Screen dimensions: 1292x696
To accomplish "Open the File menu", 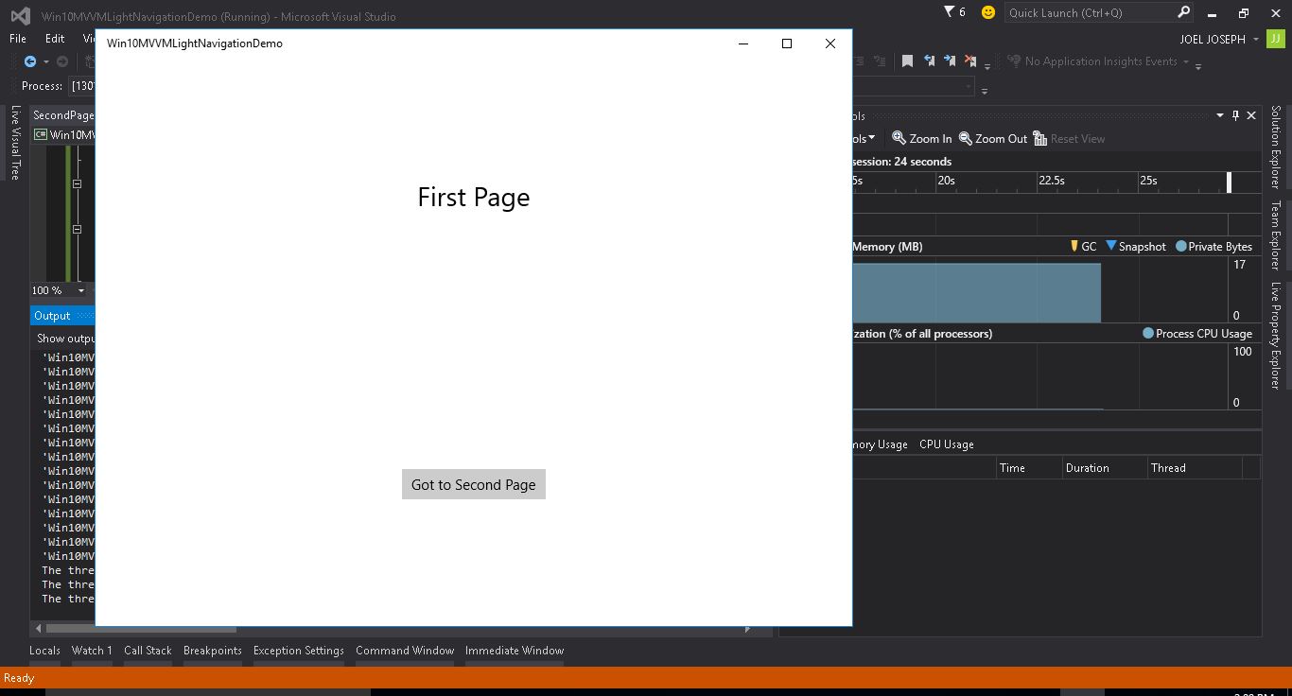I will click(18, 39).
